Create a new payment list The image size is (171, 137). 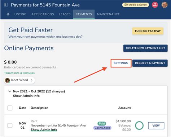pyautogui.click(x=145, y=48)
